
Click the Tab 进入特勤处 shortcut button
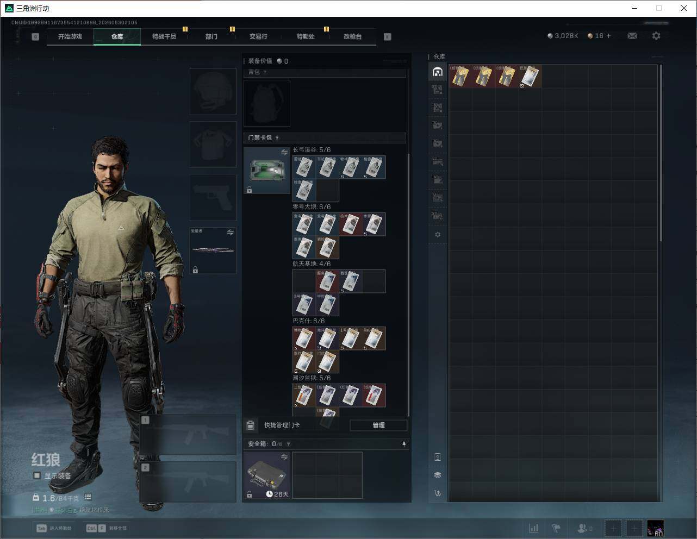pos(54,528)
